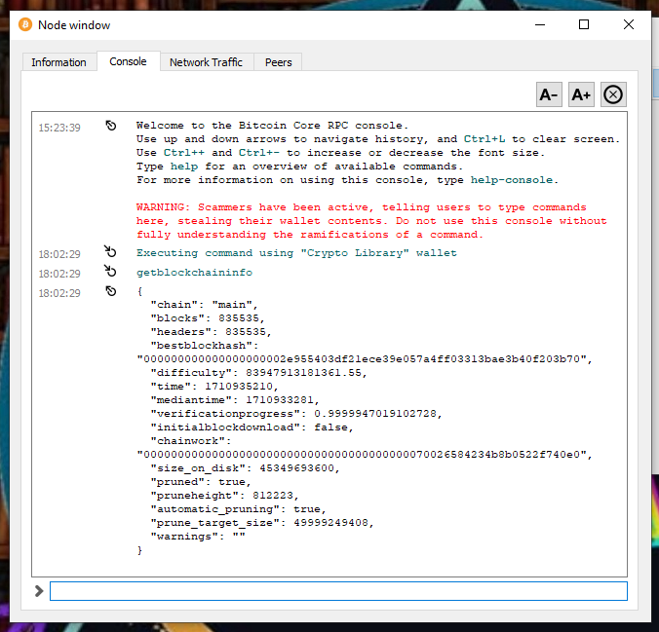Click the '"warnings": ""' line
Viewport: 659px width, 632px height.
198,537
